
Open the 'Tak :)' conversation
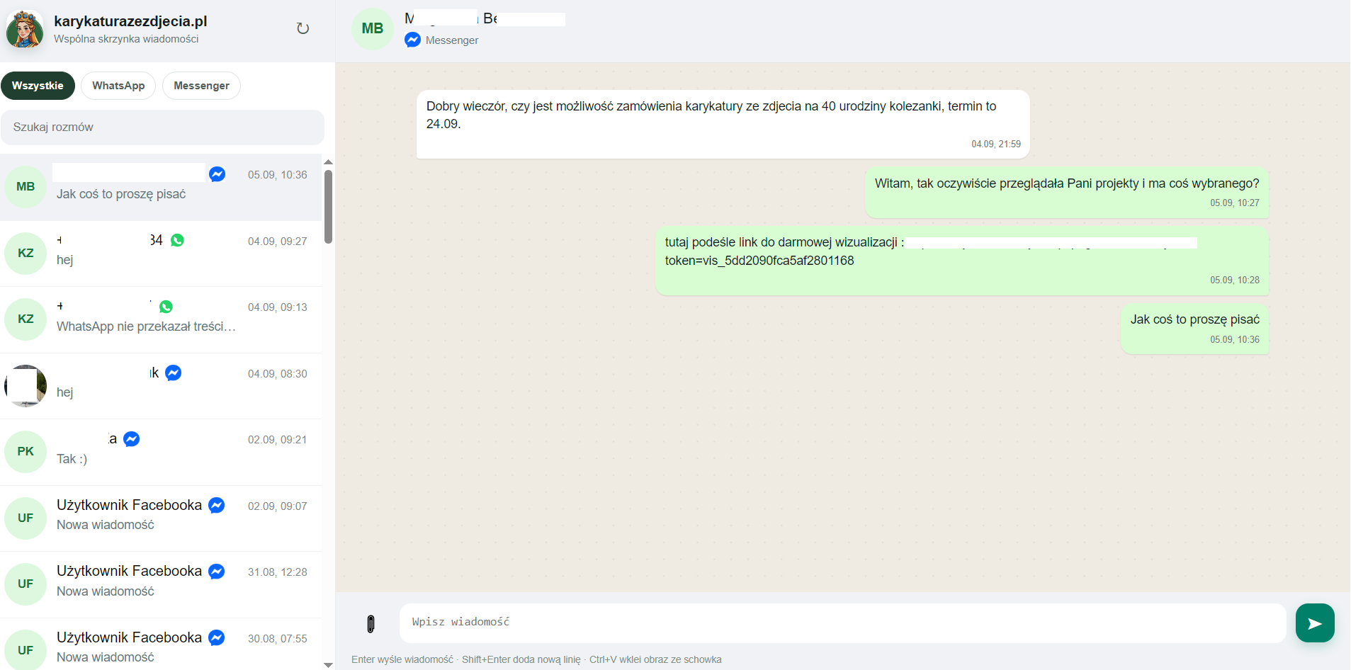[x=161, y=452]
